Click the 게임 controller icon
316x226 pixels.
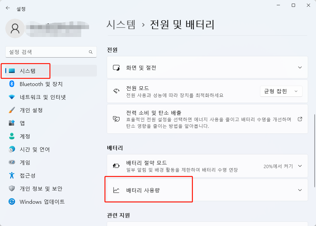pyautogui.click(x=12, y=163)
